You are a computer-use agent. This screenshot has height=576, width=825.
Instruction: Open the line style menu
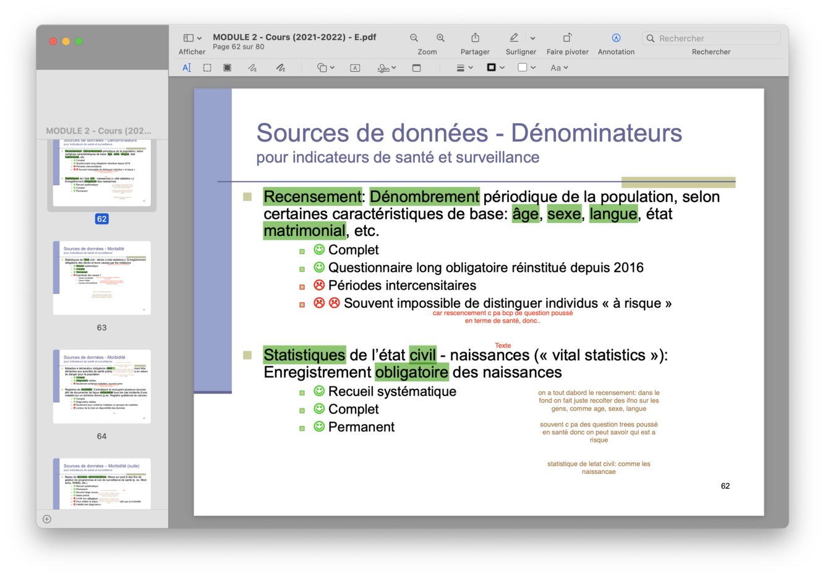click(464, 68)
